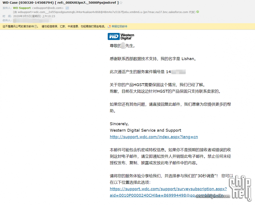Open the support.wdc.com index.aspx link
Image resolution: width=255 pixels, height=205 pixels.
[154, 137]
